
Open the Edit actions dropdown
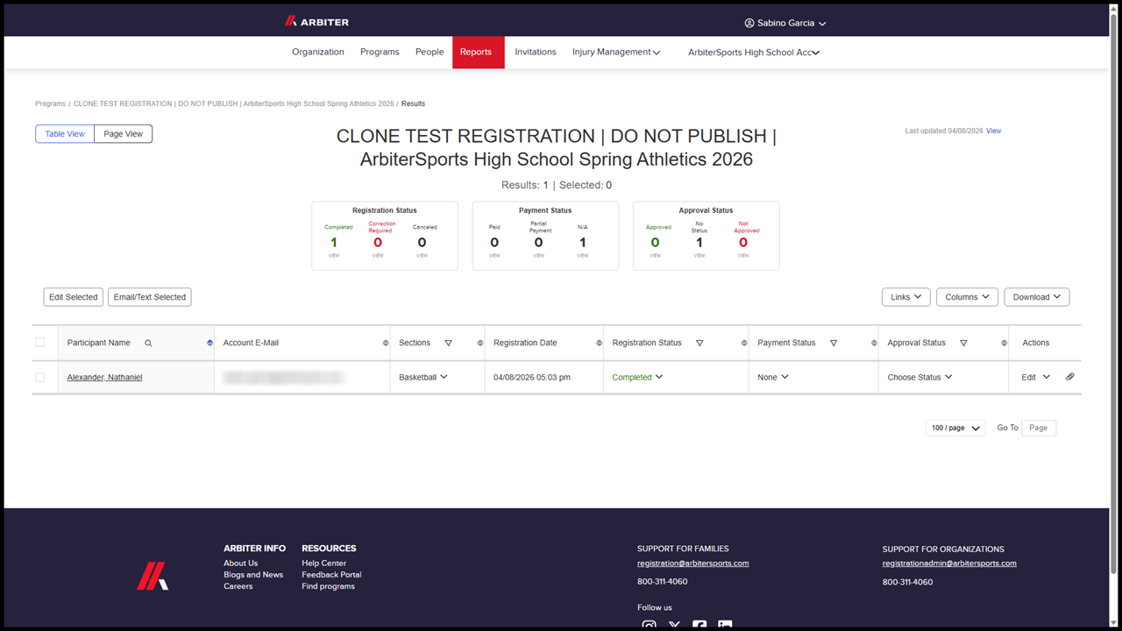coord(1035,378)
